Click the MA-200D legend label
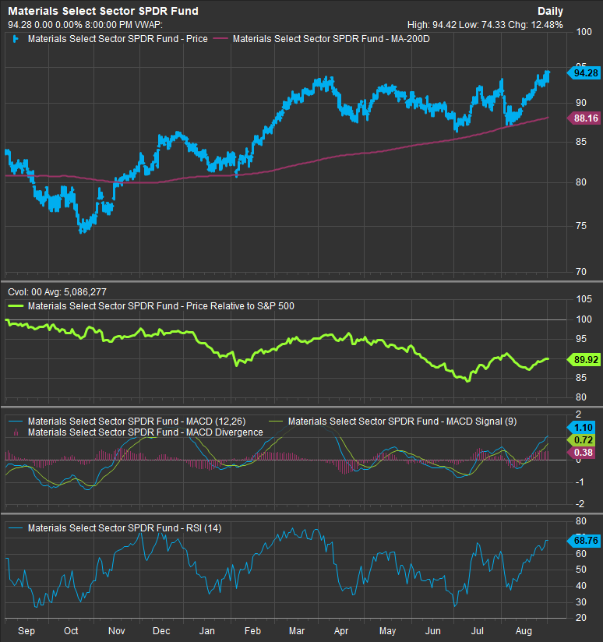The image size is (603, 642). point(331,39)
